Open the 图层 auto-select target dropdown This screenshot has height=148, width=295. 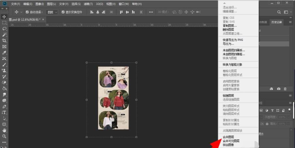coord(52,12)
